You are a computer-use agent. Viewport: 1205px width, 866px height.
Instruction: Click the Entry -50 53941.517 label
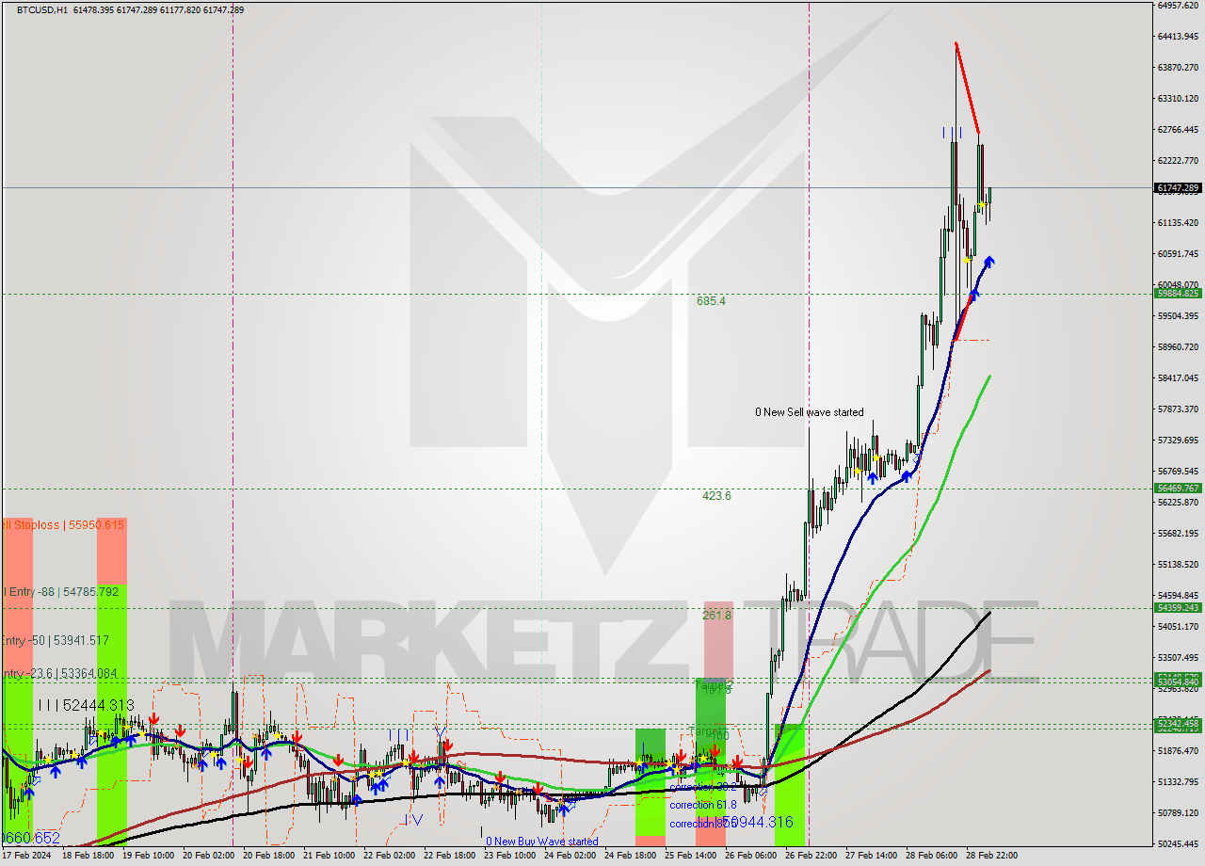56,641
